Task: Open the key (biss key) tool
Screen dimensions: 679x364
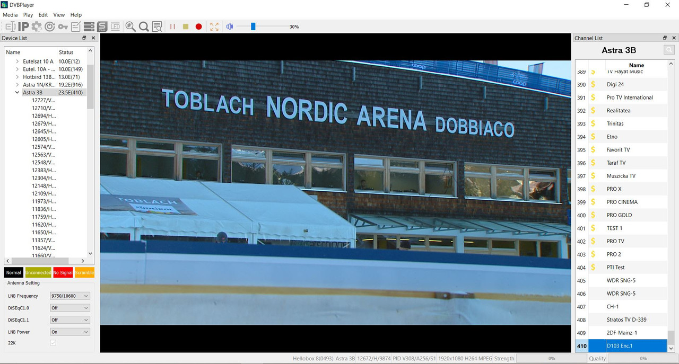Action: click(x=63, y=26)
